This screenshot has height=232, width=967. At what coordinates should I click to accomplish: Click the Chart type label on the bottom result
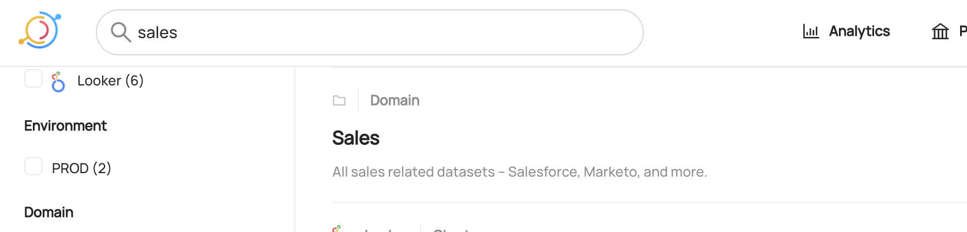(451, 230)
